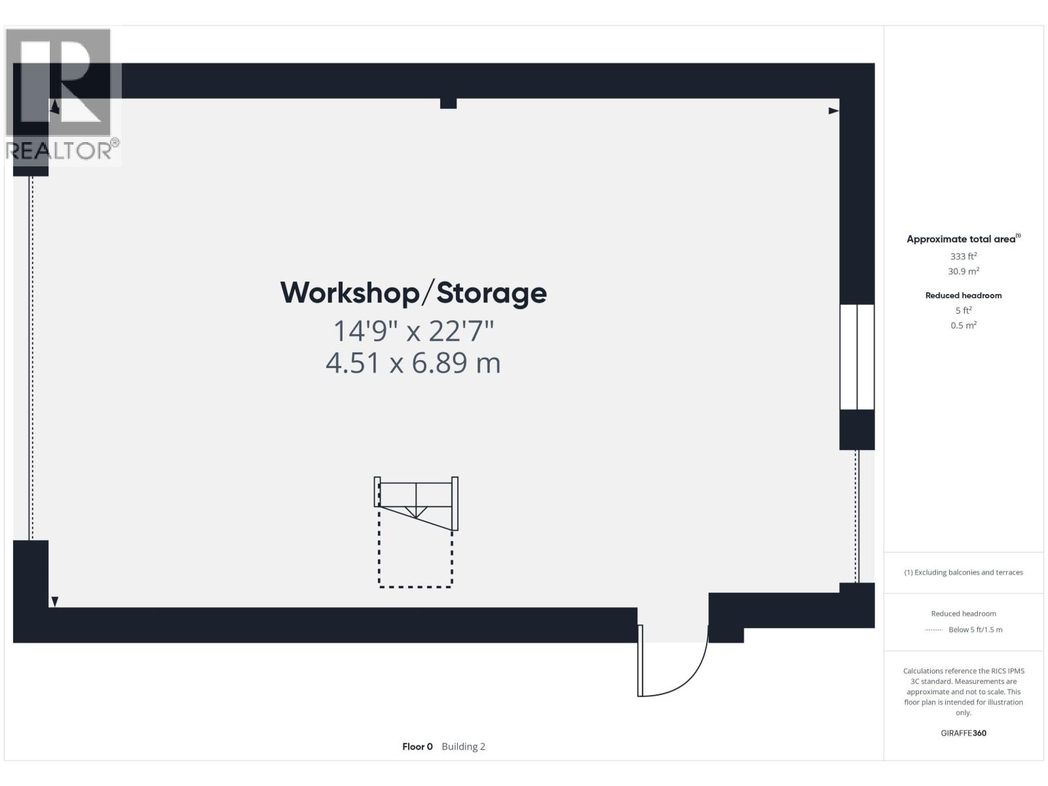Select the 333 ft² area value
The width and height of the screenshot is (1048, 786).
[964, 256]
